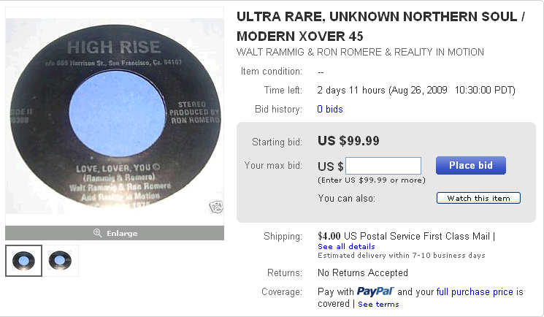Image resolution: width=544 pixels, height=317 pixels.
Task: Click the Enlarge text below the photo
Action: (x=123, y=233)
